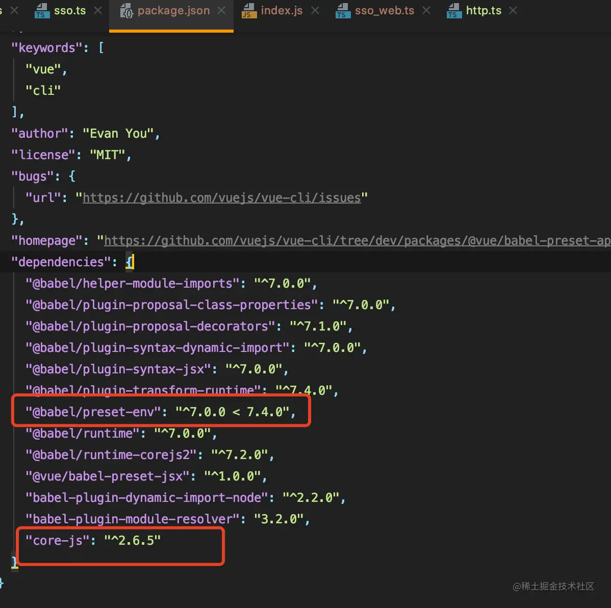Click the @babel/preset-env dependency name
Screen dimensions: 611x608
[x=93, y=412]
